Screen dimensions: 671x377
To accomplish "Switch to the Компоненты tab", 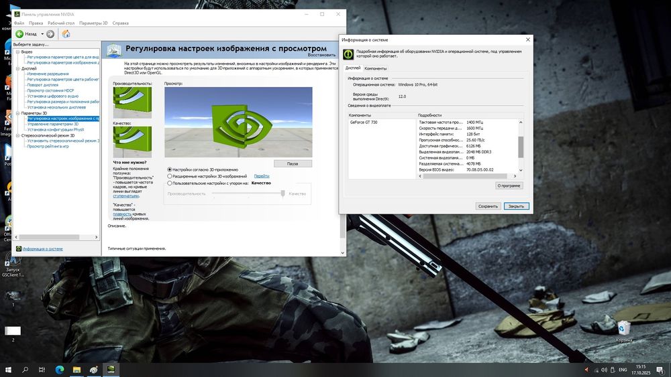I will coord(375,68).
